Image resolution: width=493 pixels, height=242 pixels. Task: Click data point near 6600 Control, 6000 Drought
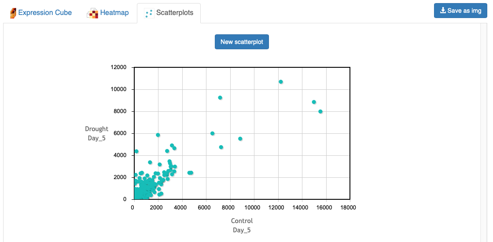pyautogui.click(x=213, y=133)
